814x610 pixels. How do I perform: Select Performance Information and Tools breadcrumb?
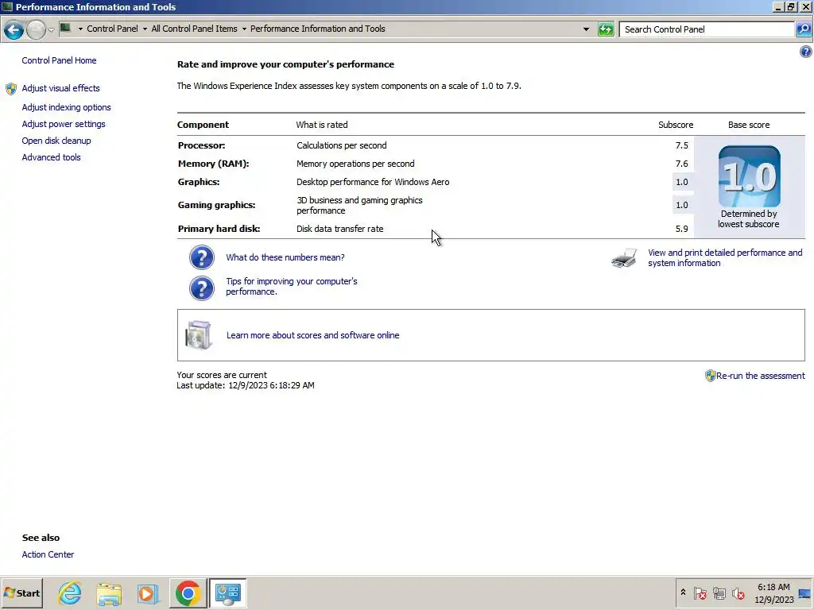[x=318, y=29]
